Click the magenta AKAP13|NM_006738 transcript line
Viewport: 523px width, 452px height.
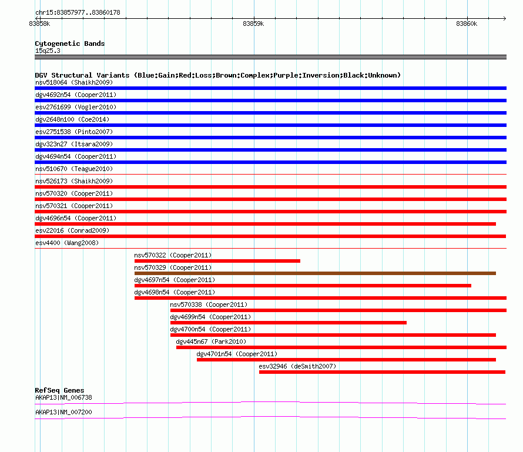tap(270, 403)
